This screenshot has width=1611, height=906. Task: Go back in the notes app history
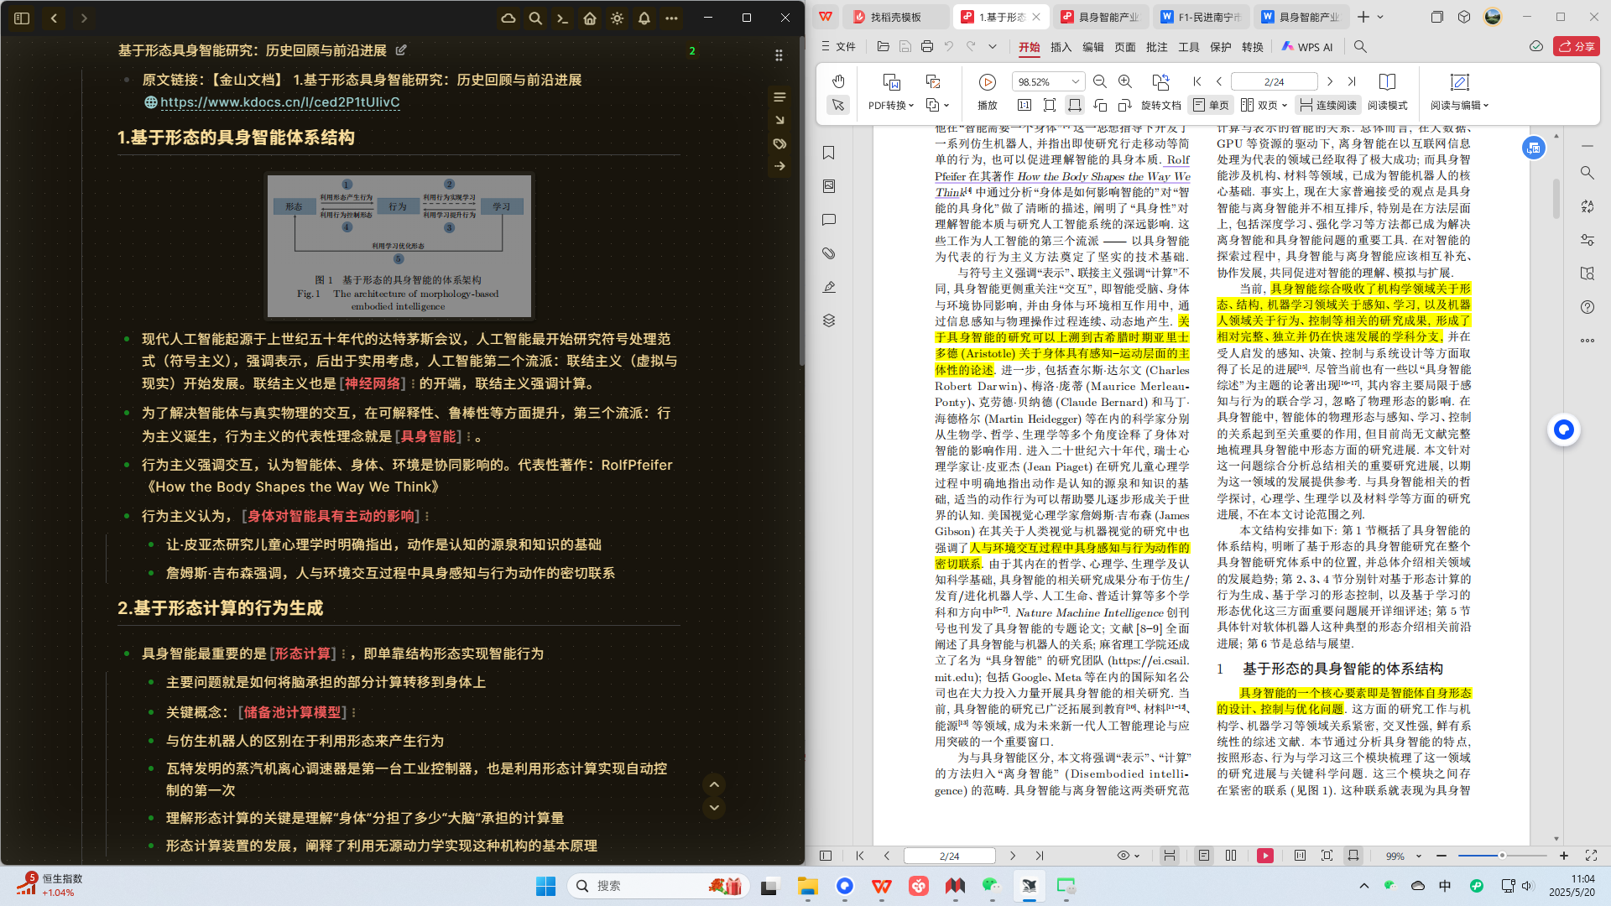54,18
